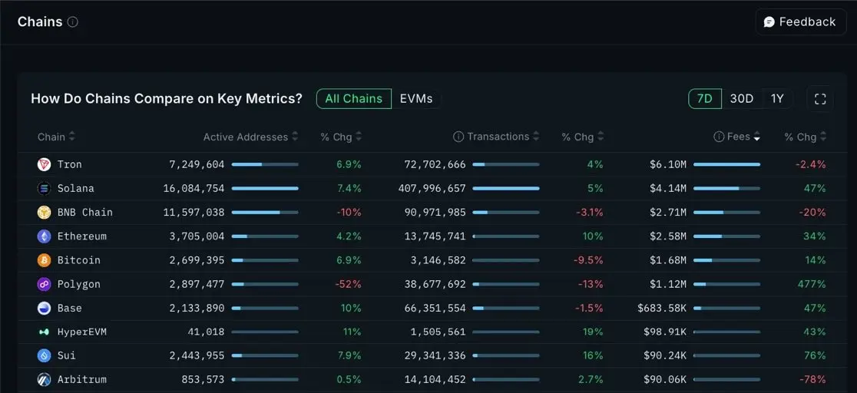Click the Polygon logo icon

point(44,284)
